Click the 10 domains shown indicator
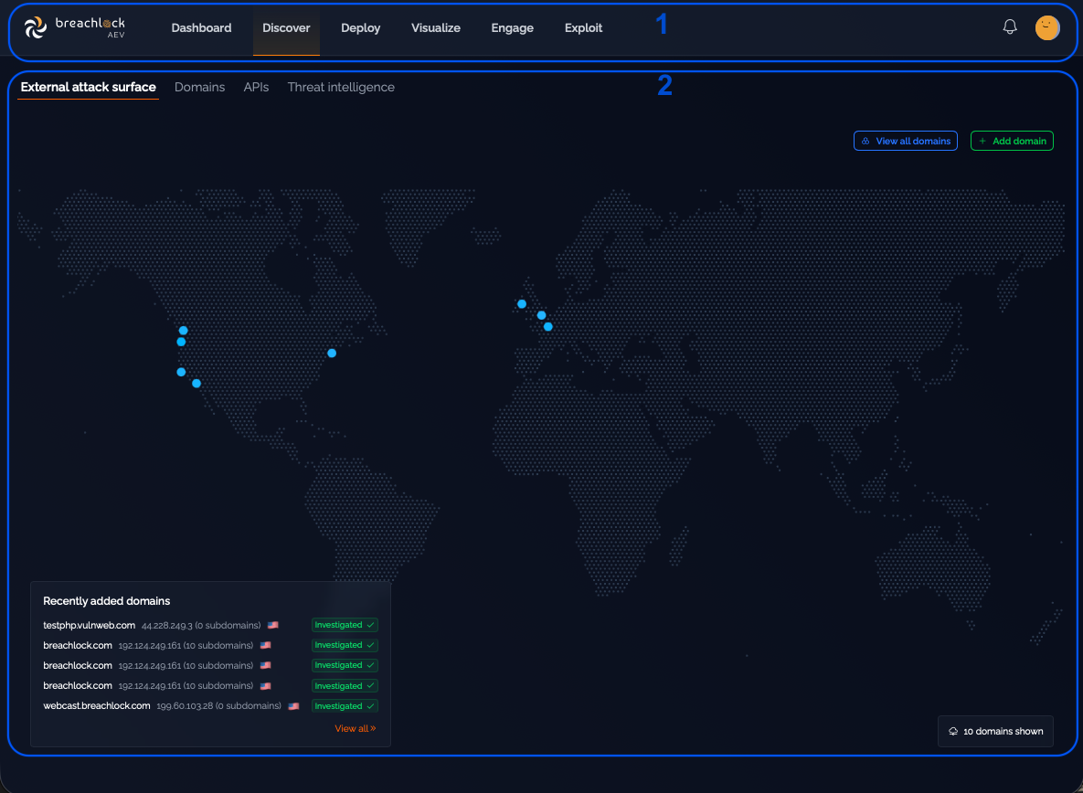This screenshot has width=1083, height=793. coord(995,732)
